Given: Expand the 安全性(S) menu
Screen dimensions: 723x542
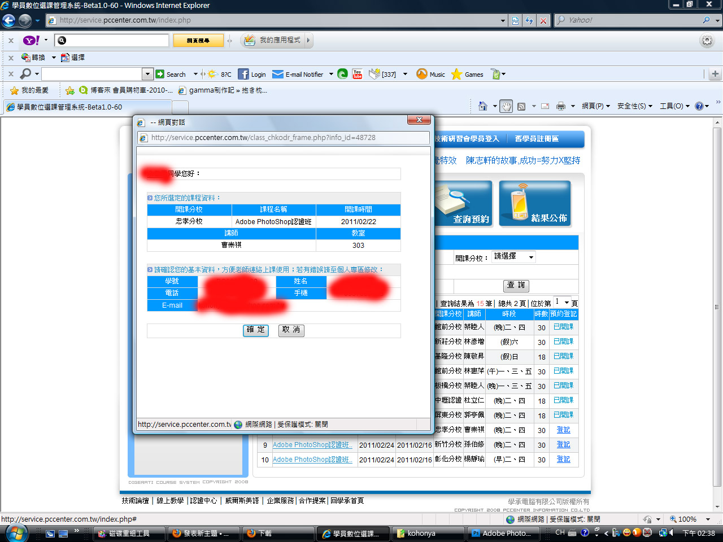Looking at the screenshot, I should tap(635, 106).
